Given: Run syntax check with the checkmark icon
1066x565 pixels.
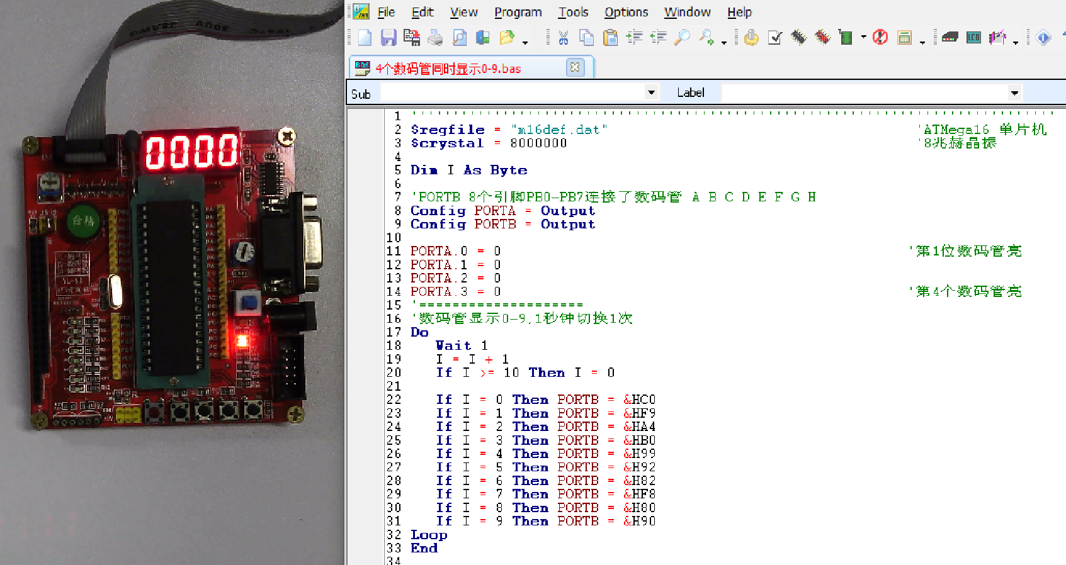Looking at the screenshot, I should coord(775,38).
